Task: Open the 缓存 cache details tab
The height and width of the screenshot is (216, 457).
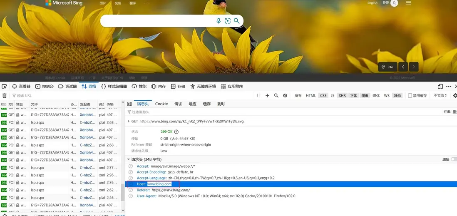Action: click(x=206, y=104)
